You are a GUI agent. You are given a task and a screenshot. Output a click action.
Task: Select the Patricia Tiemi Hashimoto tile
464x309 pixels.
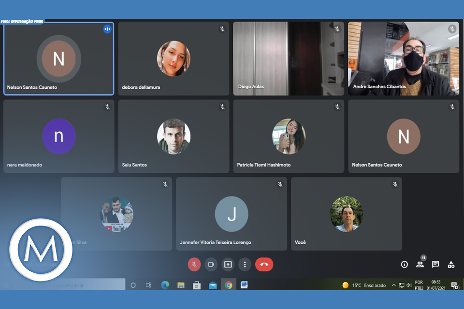point(288,136)
